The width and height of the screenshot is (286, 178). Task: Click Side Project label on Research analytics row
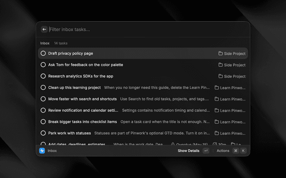(235, 77)
